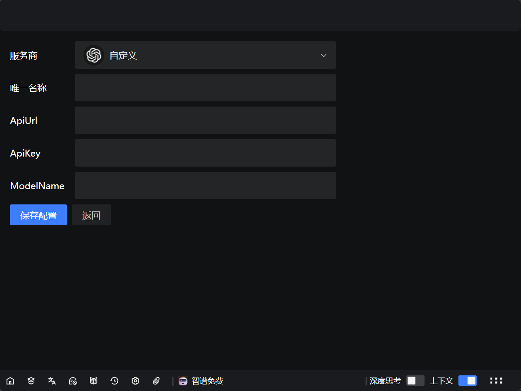Open the six-dot grid menu
This screenshot has height=391, width=521.
[x=496, y=381]
